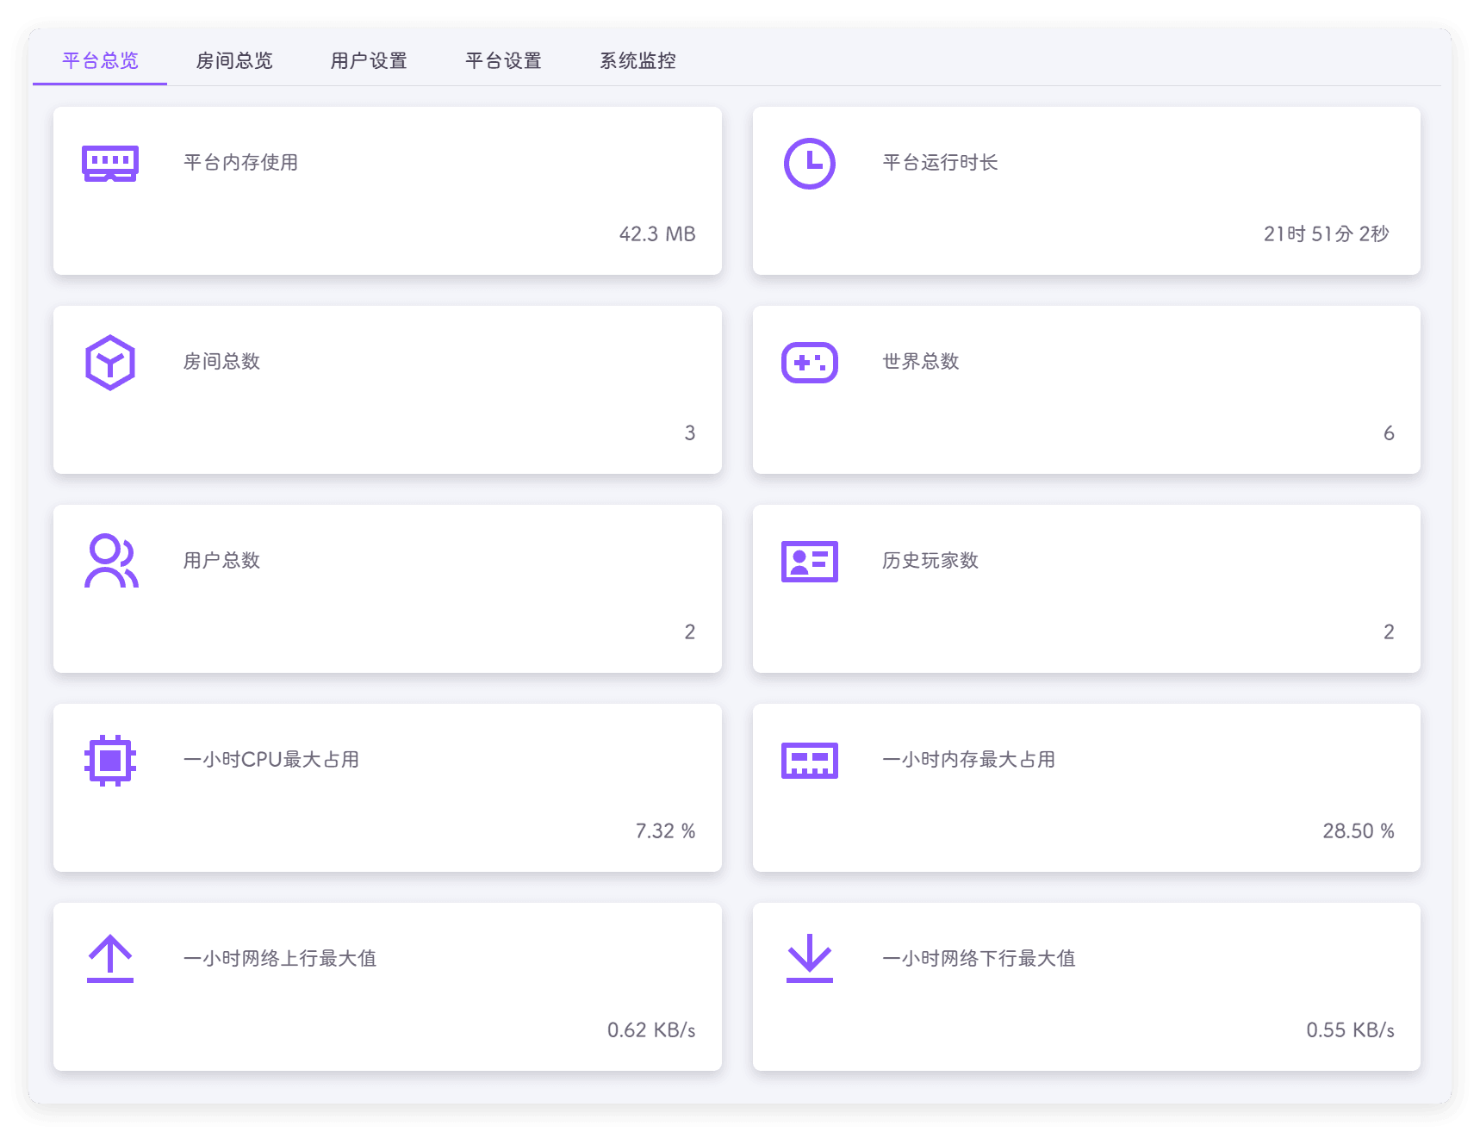
Task: Click the download arrow network icon
Action: 809,959
